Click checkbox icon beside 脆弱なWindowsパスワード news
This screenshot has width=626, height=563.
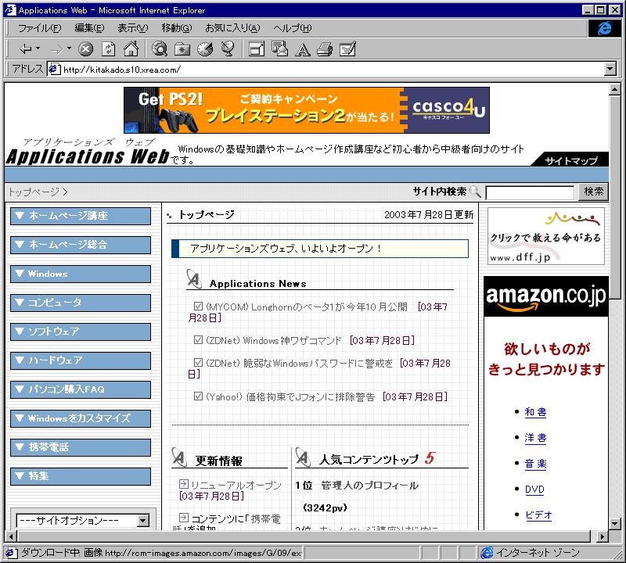pos(198,362)
